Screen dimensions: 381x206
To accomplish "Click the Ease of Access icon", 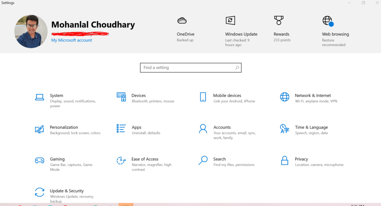I will [x=121, y=161].
